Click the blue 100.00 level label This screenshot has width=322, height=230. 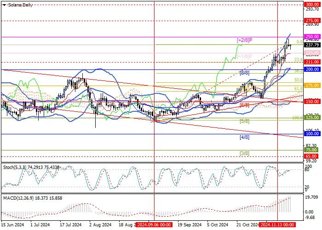pyautogui.click(x=312, y=134)
